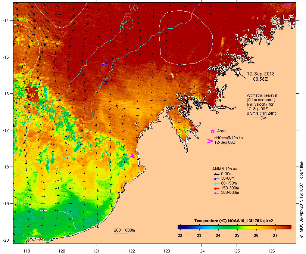Click the -20 latitude axis label

tap(5, 240)
